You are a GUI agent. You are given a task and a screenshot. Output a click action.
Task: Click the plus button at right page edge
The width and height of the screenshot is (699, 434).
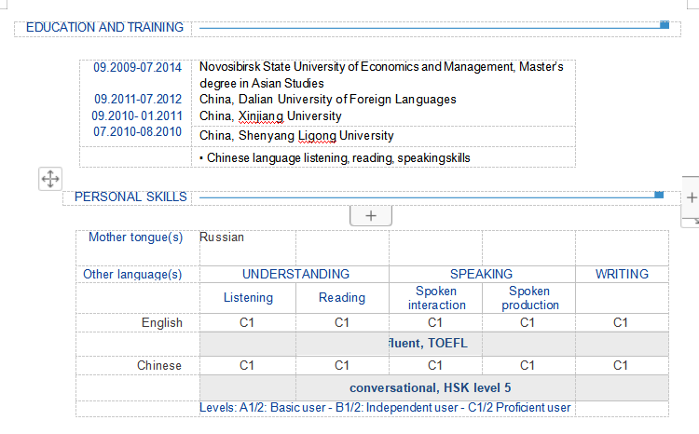tap(692, 197)
